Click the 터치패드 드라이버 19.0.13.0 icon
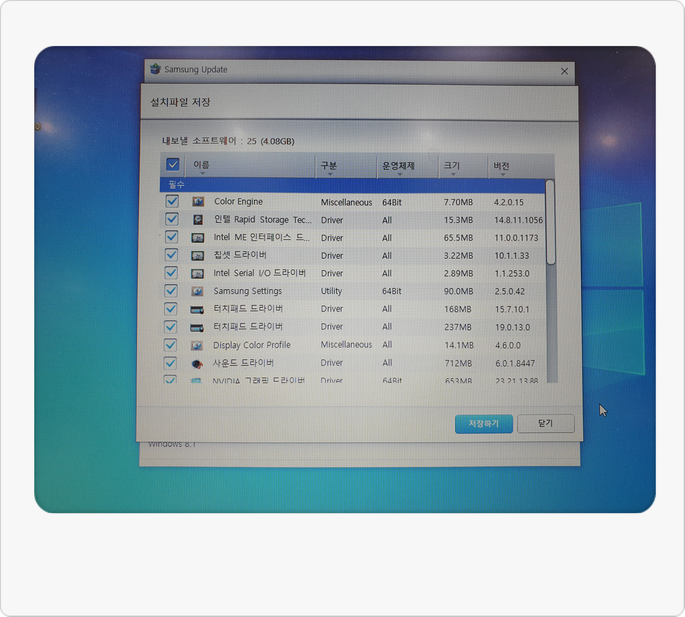Screen dimensions: 685x617 tap(197, 327)
